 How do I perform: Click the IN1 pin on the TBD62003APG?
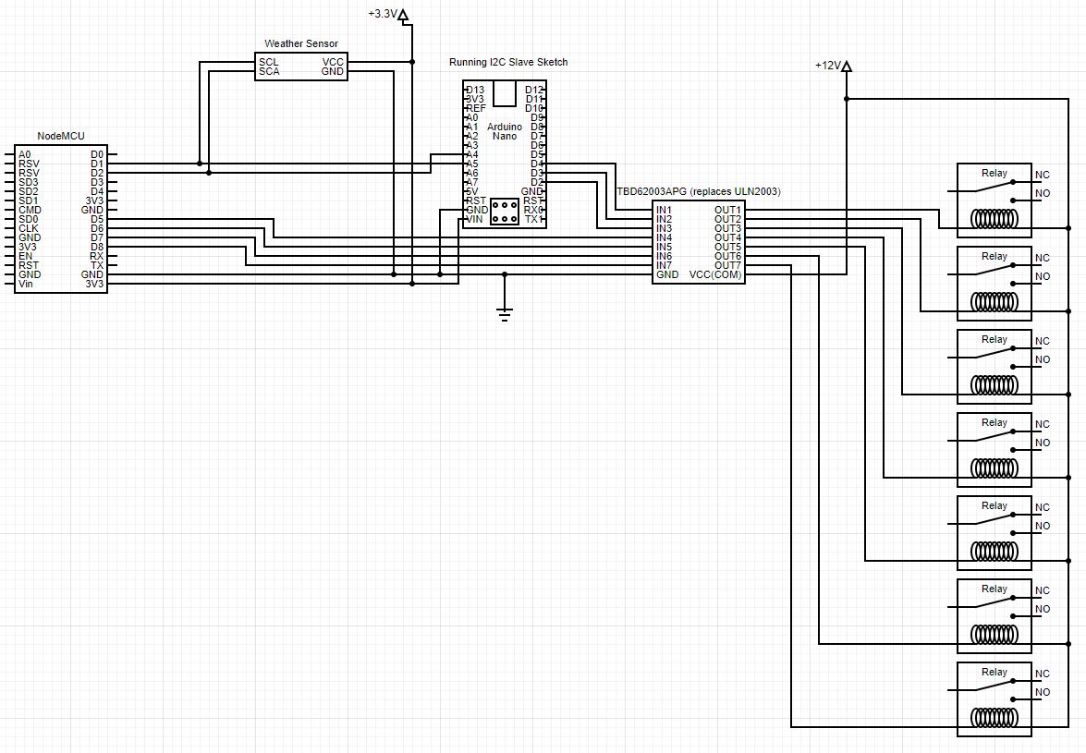(x=665, y=210)
